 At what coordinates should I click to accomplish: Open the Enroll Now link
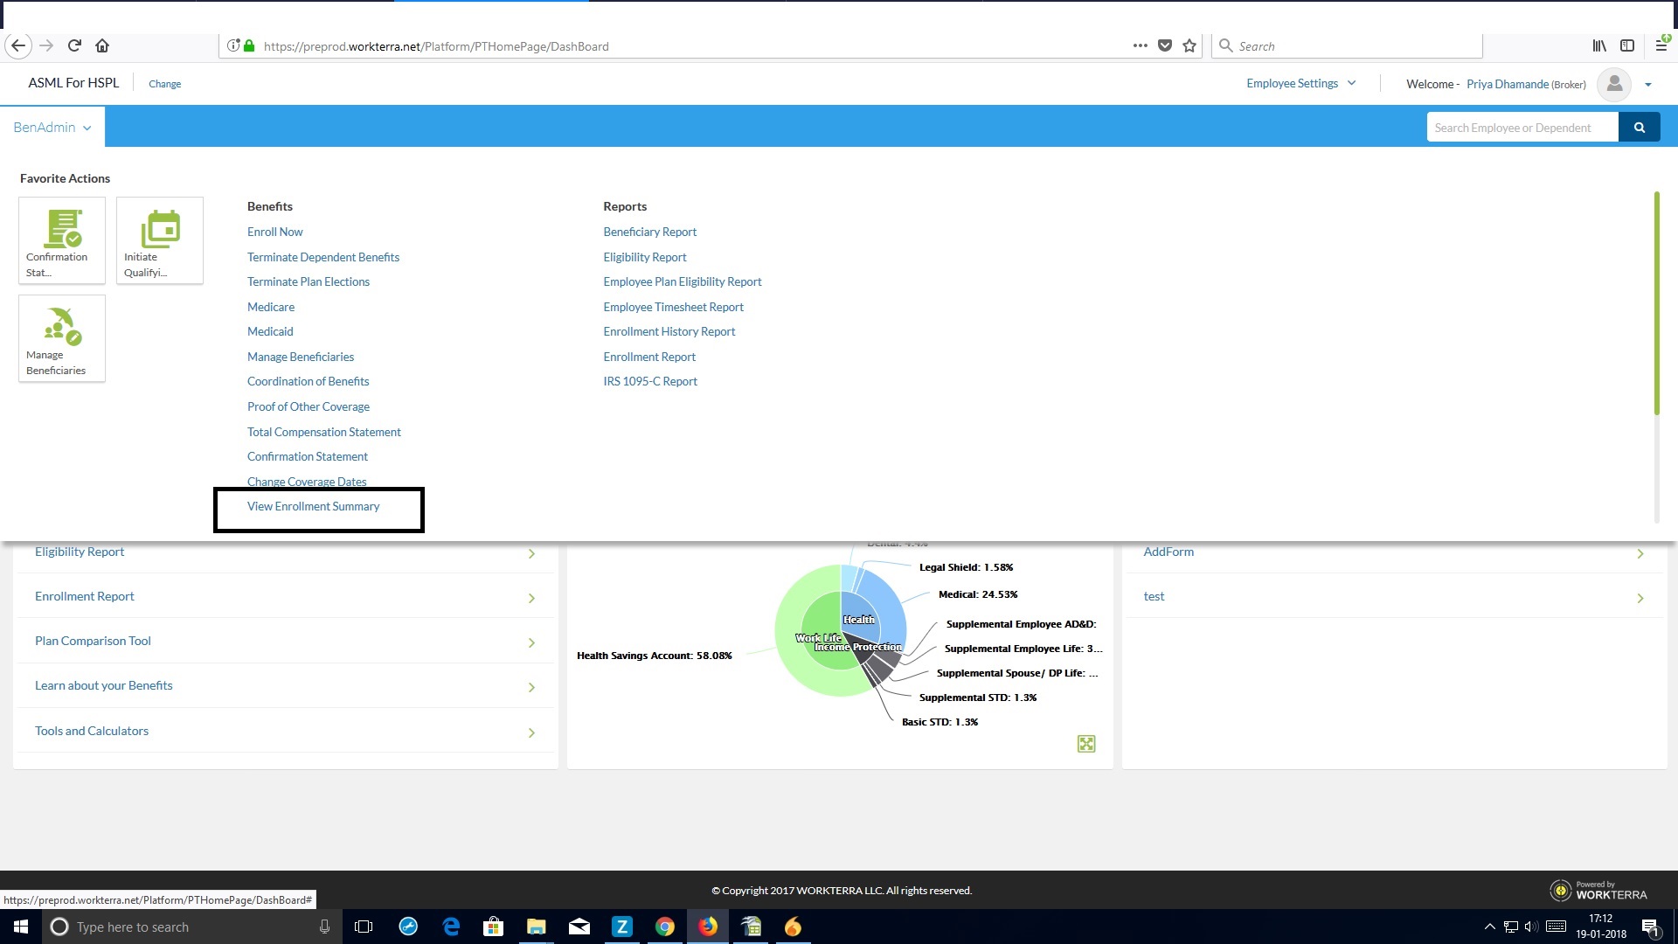click(x=274, y=232)
